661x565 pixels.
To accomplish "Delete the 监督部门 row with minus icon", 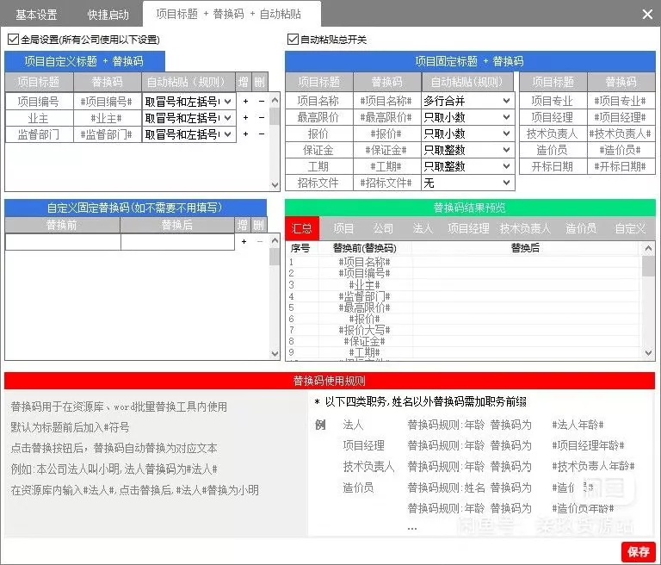I will (262, 134).
